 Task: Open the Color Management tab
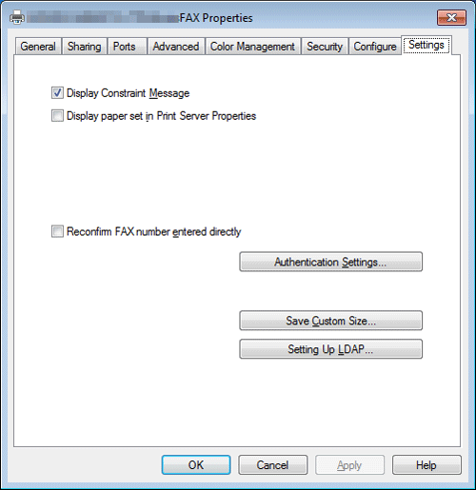click(252, 47)
